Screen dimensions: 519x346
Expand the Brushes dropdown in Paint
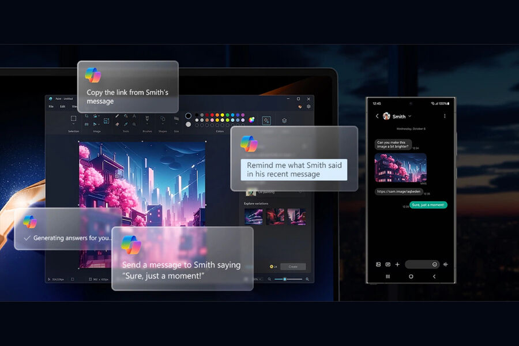(x=147, y=125)
